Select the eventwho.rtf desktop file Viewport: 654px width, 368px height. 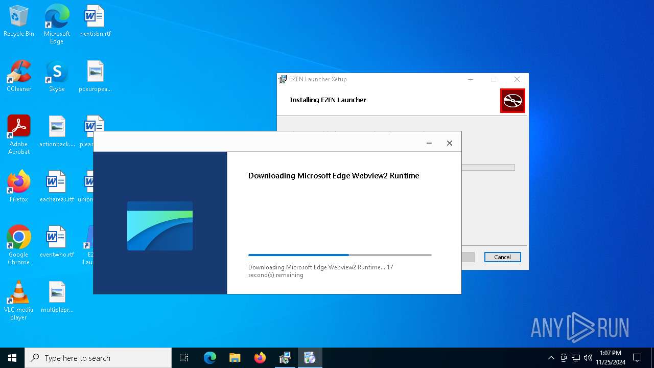57,242
